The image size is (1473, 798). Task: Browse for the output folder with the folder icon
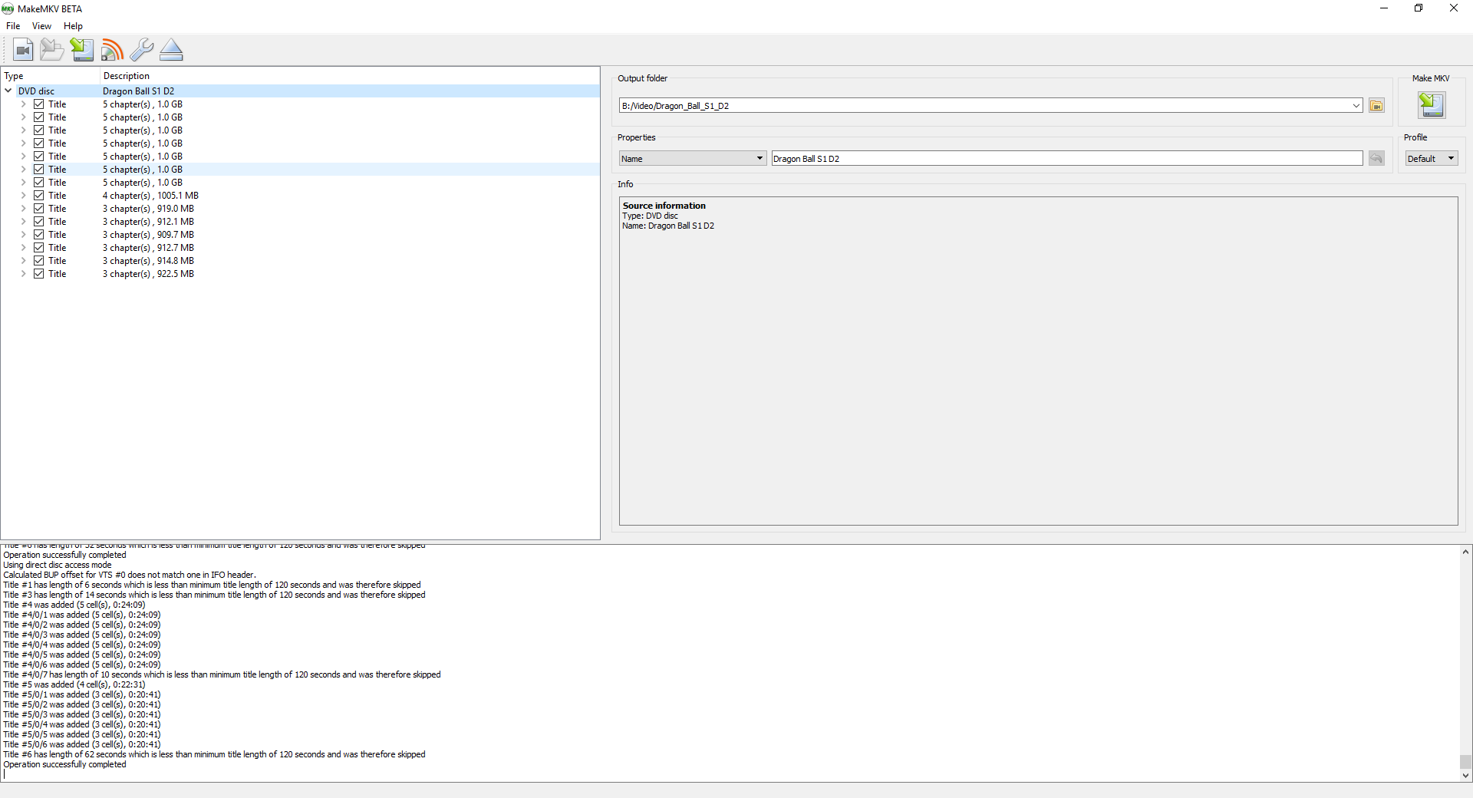[1376, 105]
